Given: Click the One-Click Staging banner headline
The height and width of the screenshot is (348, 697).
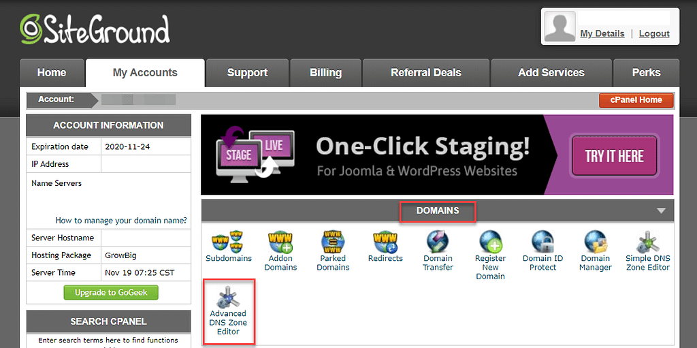Looking at the screenshot, I should coord(423,147).
